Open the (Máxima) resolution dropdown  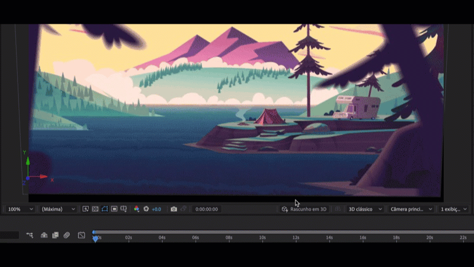(57, 209)
